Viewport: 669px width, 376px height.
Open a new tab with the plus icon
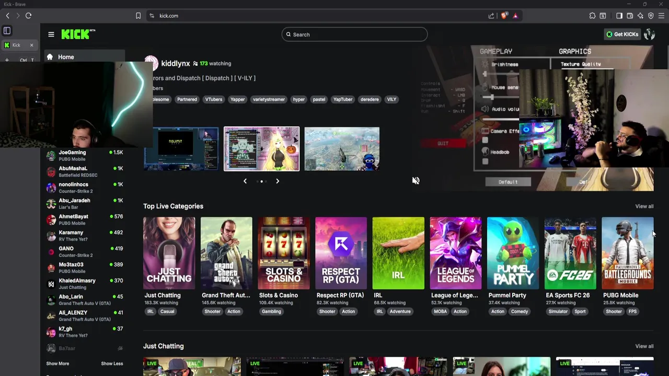coord(7,60)
